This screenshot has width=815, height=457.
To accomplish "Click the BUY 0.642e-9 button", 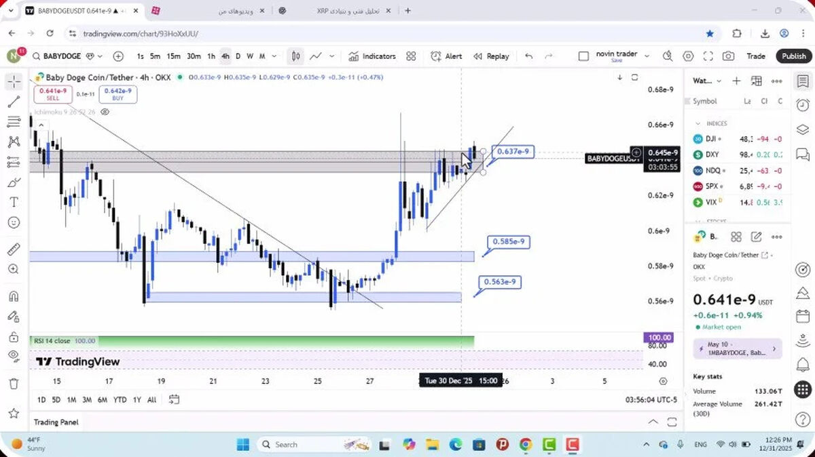I will tap(117, 94).
